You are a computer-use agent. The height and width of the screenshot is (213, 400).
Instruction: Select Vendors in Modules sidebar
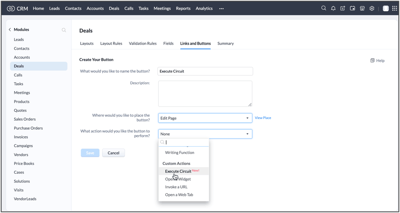(21, 155)
